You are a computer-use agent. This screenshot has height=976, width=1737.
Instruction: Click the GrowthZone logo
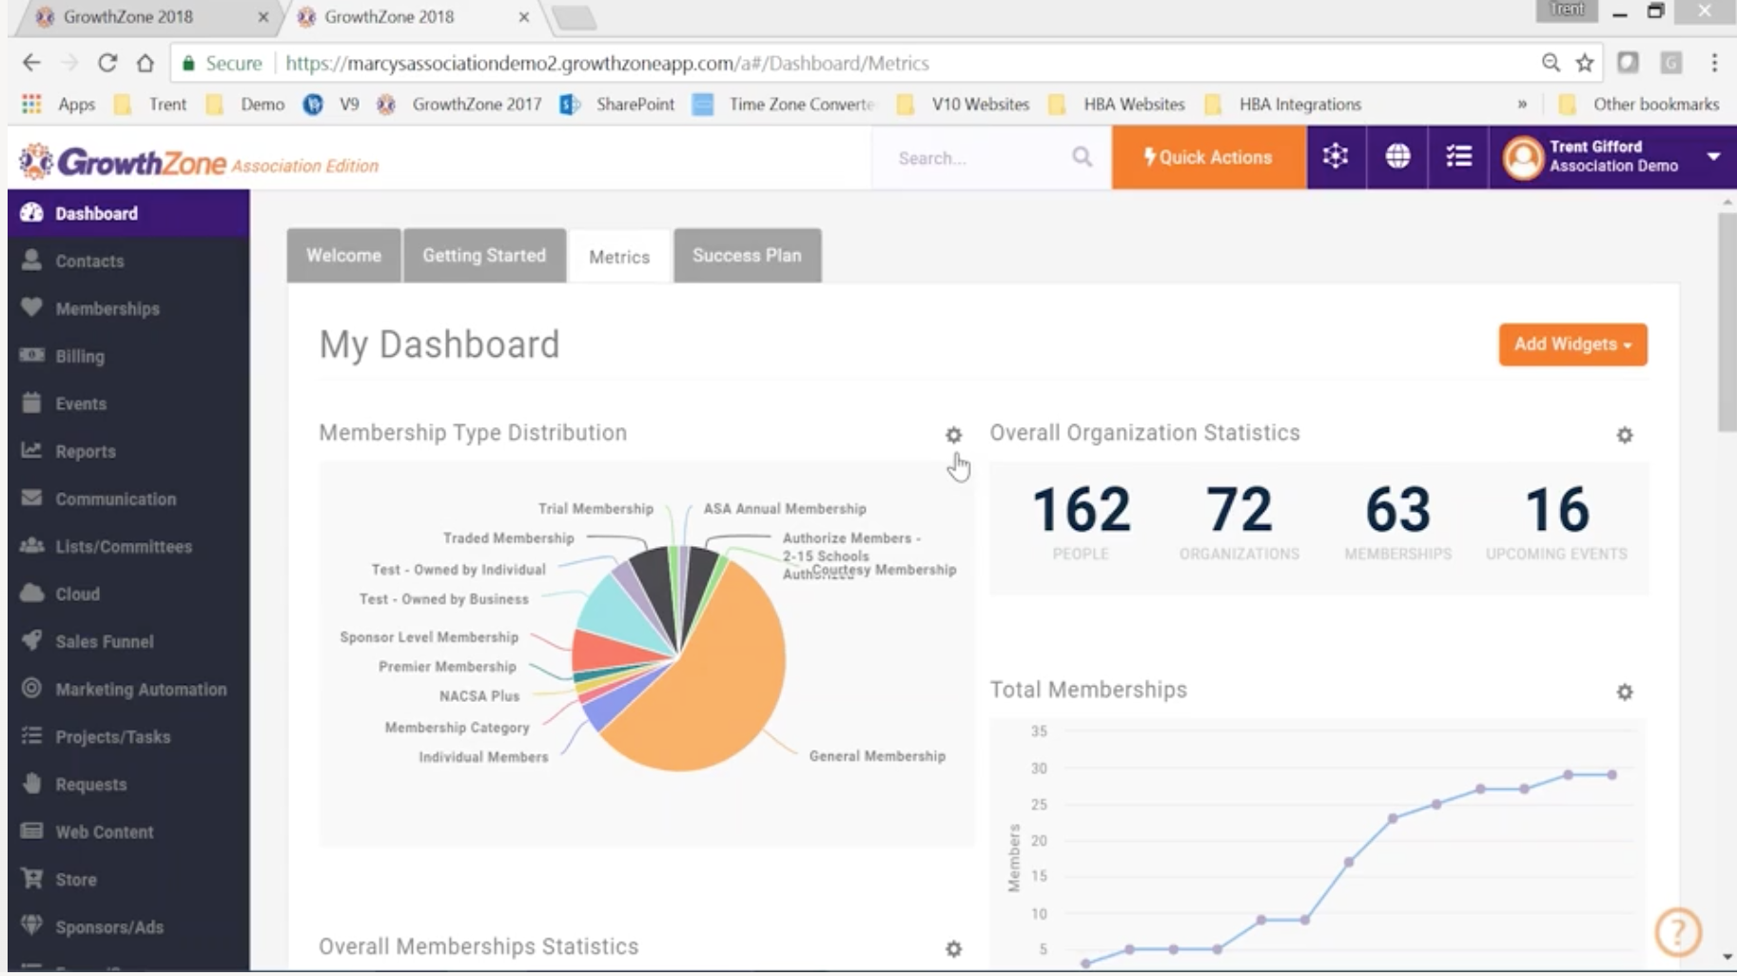[x=199, y=163]
